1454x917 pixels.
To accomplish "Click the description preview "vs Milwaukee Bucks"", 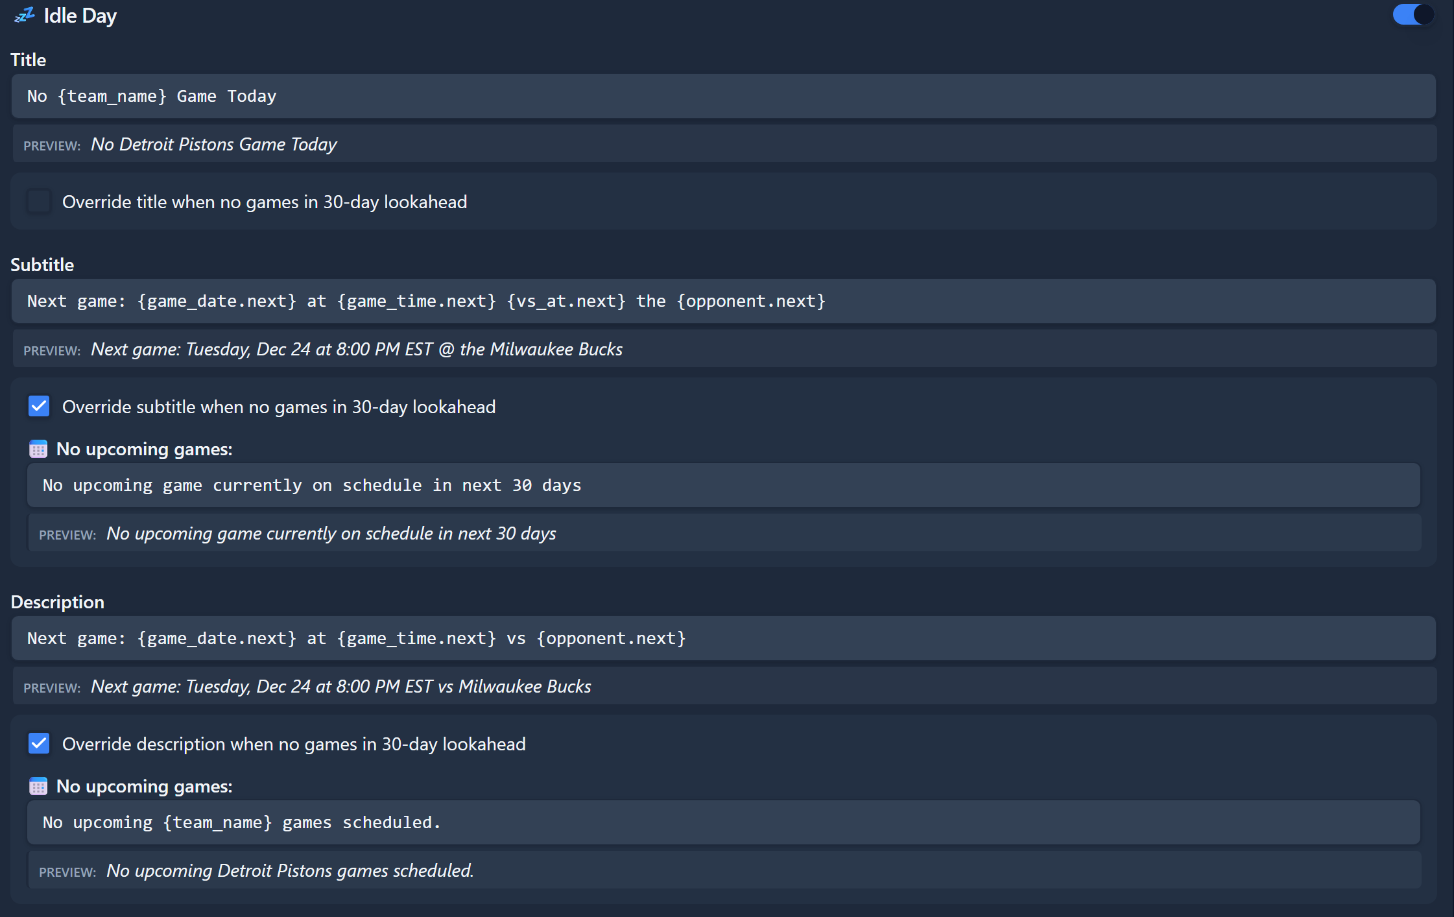I will pyautogui.click(x=340, y=686).
